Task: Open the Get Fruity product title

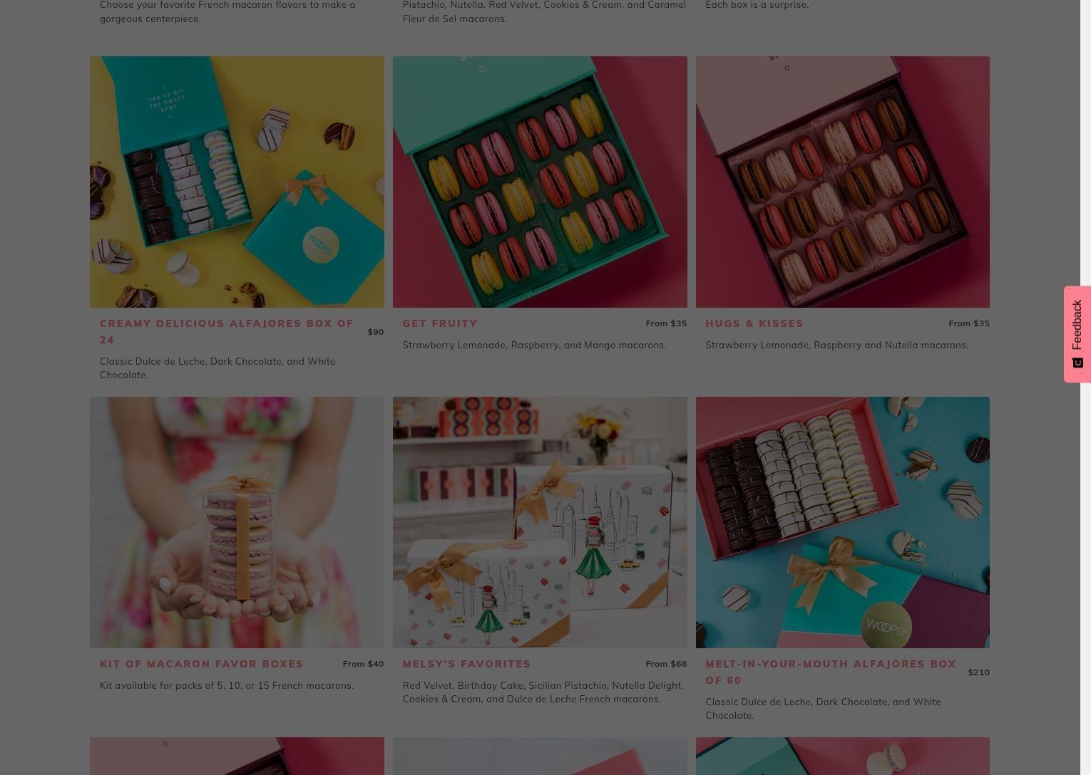Action: [x=440, y=323]
